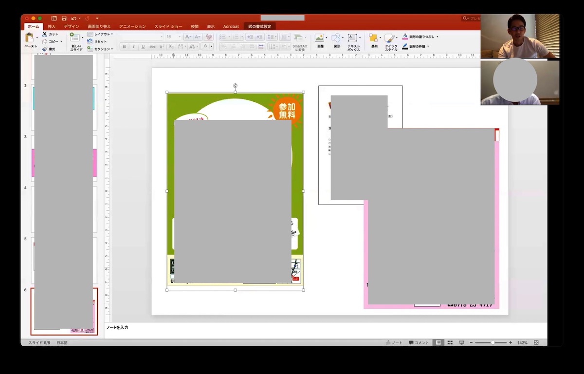The height and width of the screenshot is (374, 584).
Task: Click the Paste (ペースト) clipboard icon
Action: [x=30, y=38]
